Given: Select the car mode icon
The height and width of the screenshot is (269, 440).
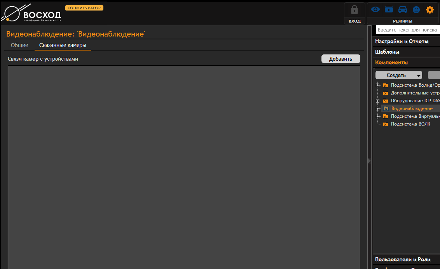Looking at the screenshot, I should tap(403, 10).
